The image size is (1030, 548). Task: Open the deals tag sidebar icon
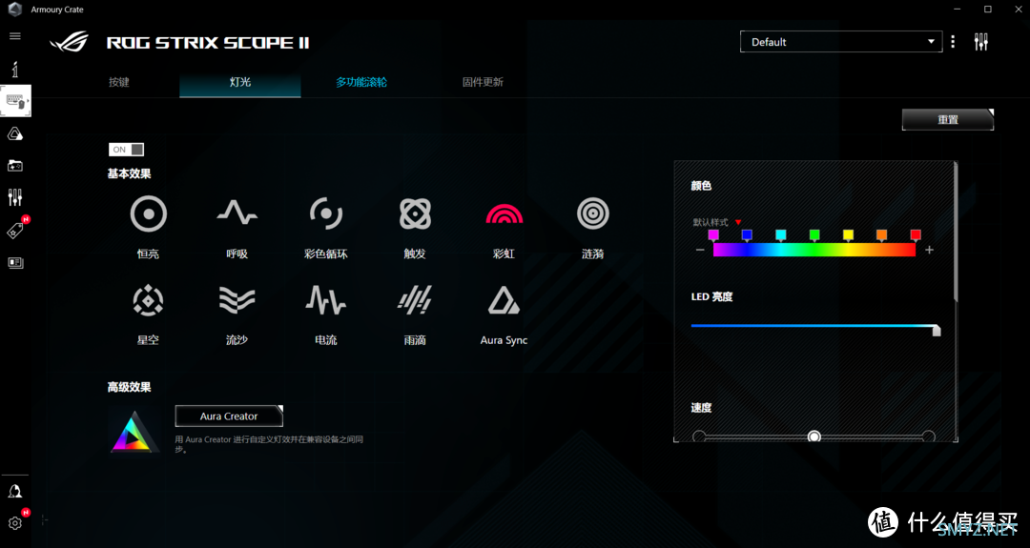point(15,231)
